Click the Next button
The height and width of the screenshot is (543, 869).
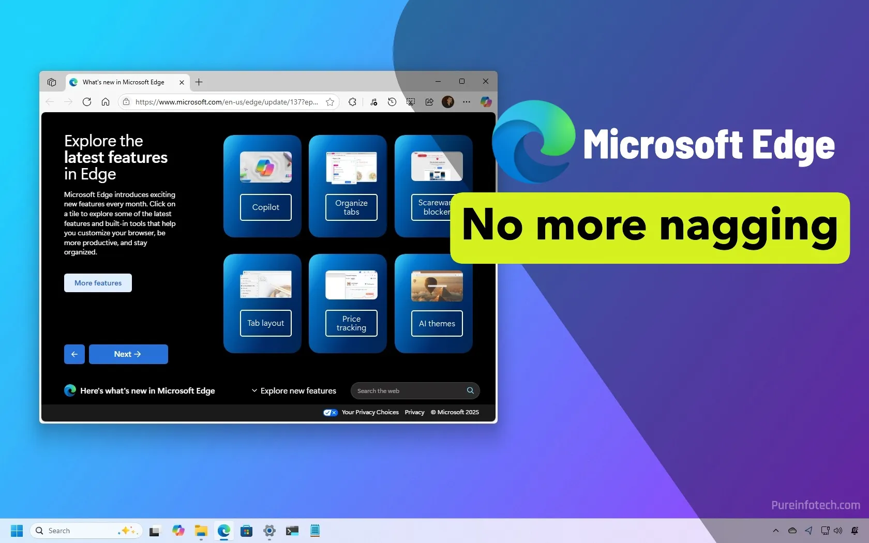click(128, 354)
